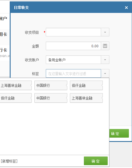Open the calculator beside the 金额 field

[x=105, y=46]
